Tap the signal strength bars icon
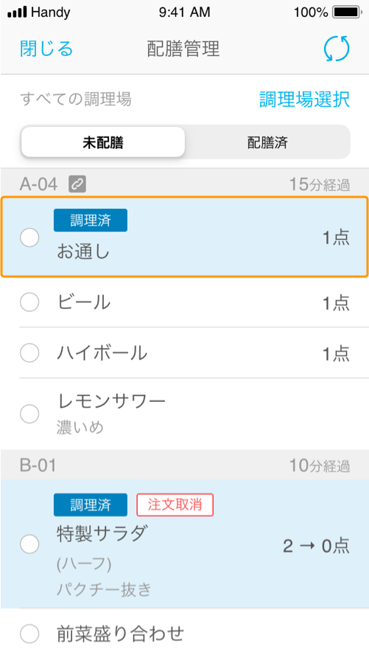Image resolution: width=369 pixels, height=655 pixels. pyautogui.click(x=17, y=13)
